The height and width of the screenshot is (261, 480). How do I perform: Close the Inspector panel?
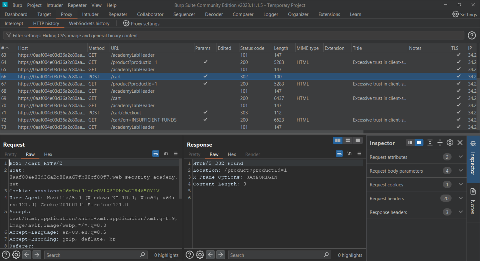tap(460, 143)
